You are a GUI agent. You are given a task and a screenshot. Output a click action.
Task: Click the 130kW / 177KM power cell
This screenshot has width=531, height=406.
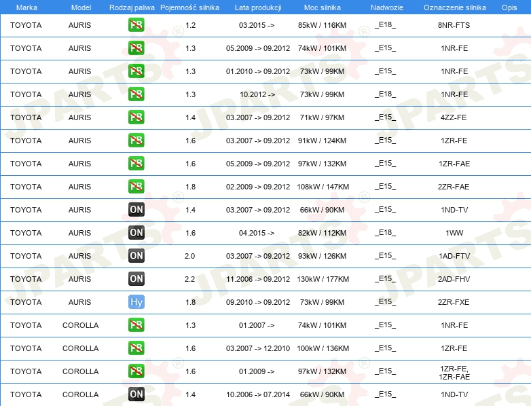[x=323, y=279]
